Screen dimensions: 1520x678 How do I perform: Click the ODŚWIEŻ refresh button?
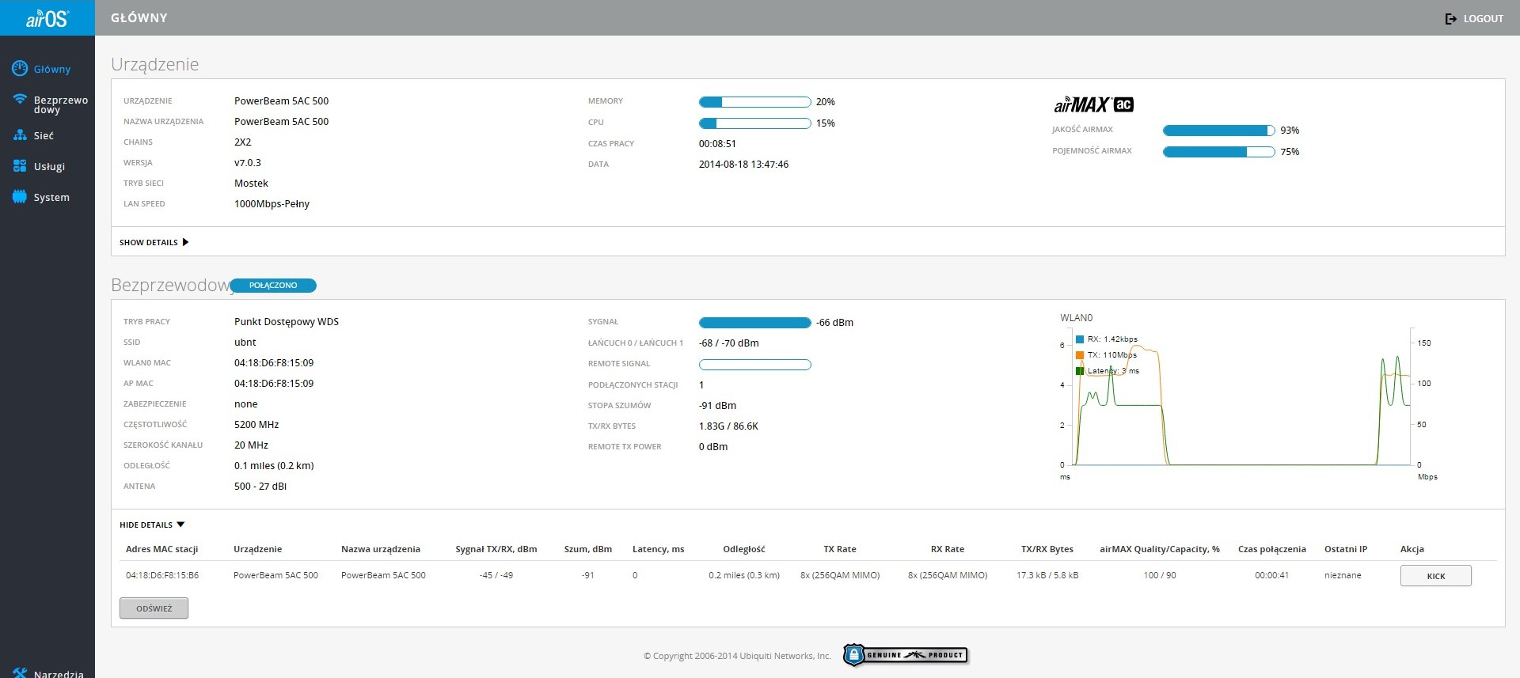click(154, 608)
